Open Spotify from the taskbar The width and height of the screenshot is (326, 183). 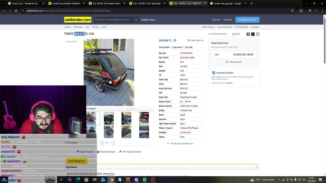(145, 180)
